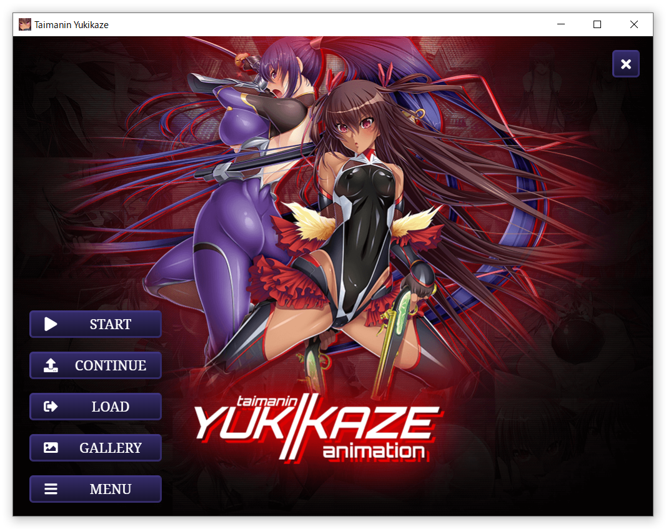Maximize the Taimanin Yukikaze window

click(597, 24)
